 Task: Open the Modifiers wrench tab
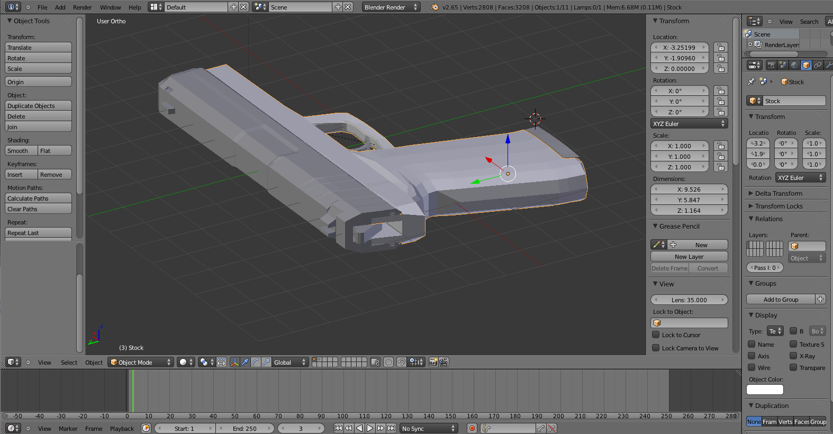tap(828, 65)
